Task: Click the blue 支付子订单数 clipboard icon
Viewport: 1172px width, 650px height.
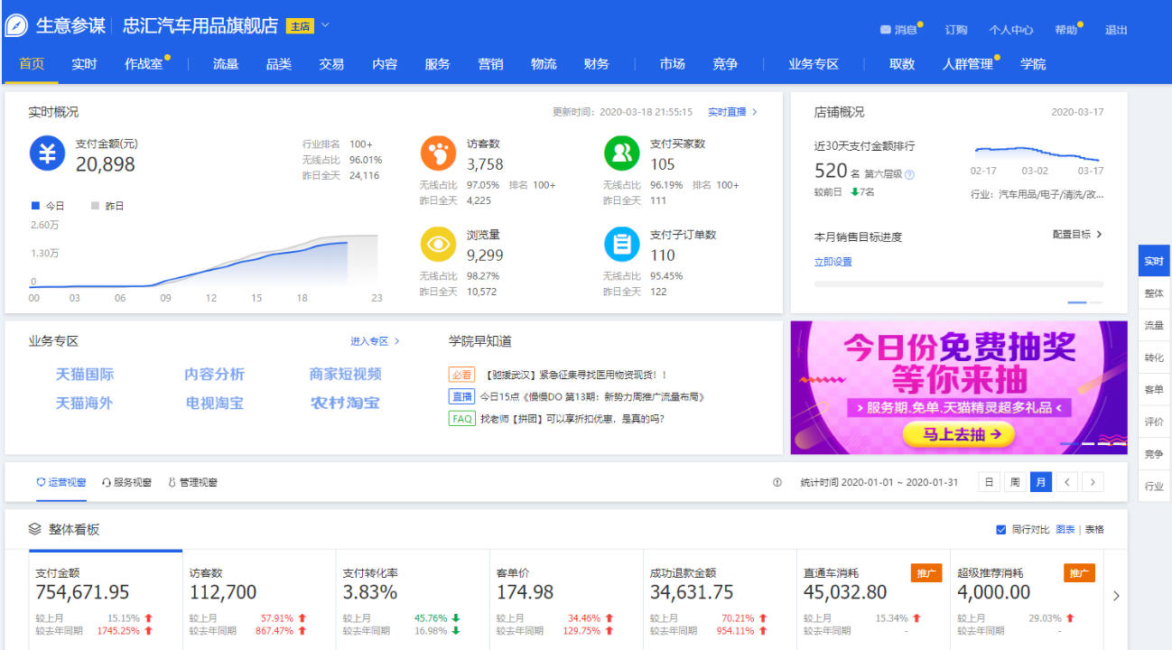Action: click(621, 244)
